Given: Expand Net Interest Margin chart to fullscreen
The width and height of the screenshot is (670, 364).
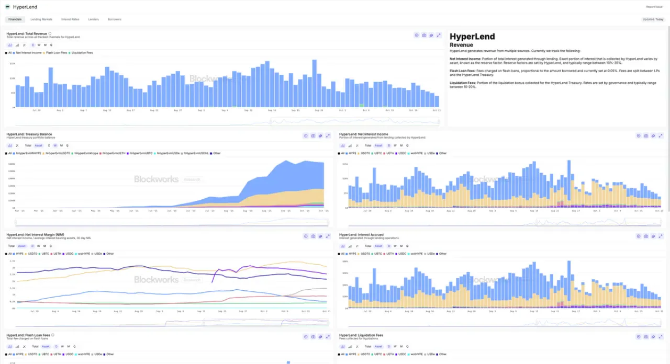Looking at the screenshot, I should pos(328,236).
